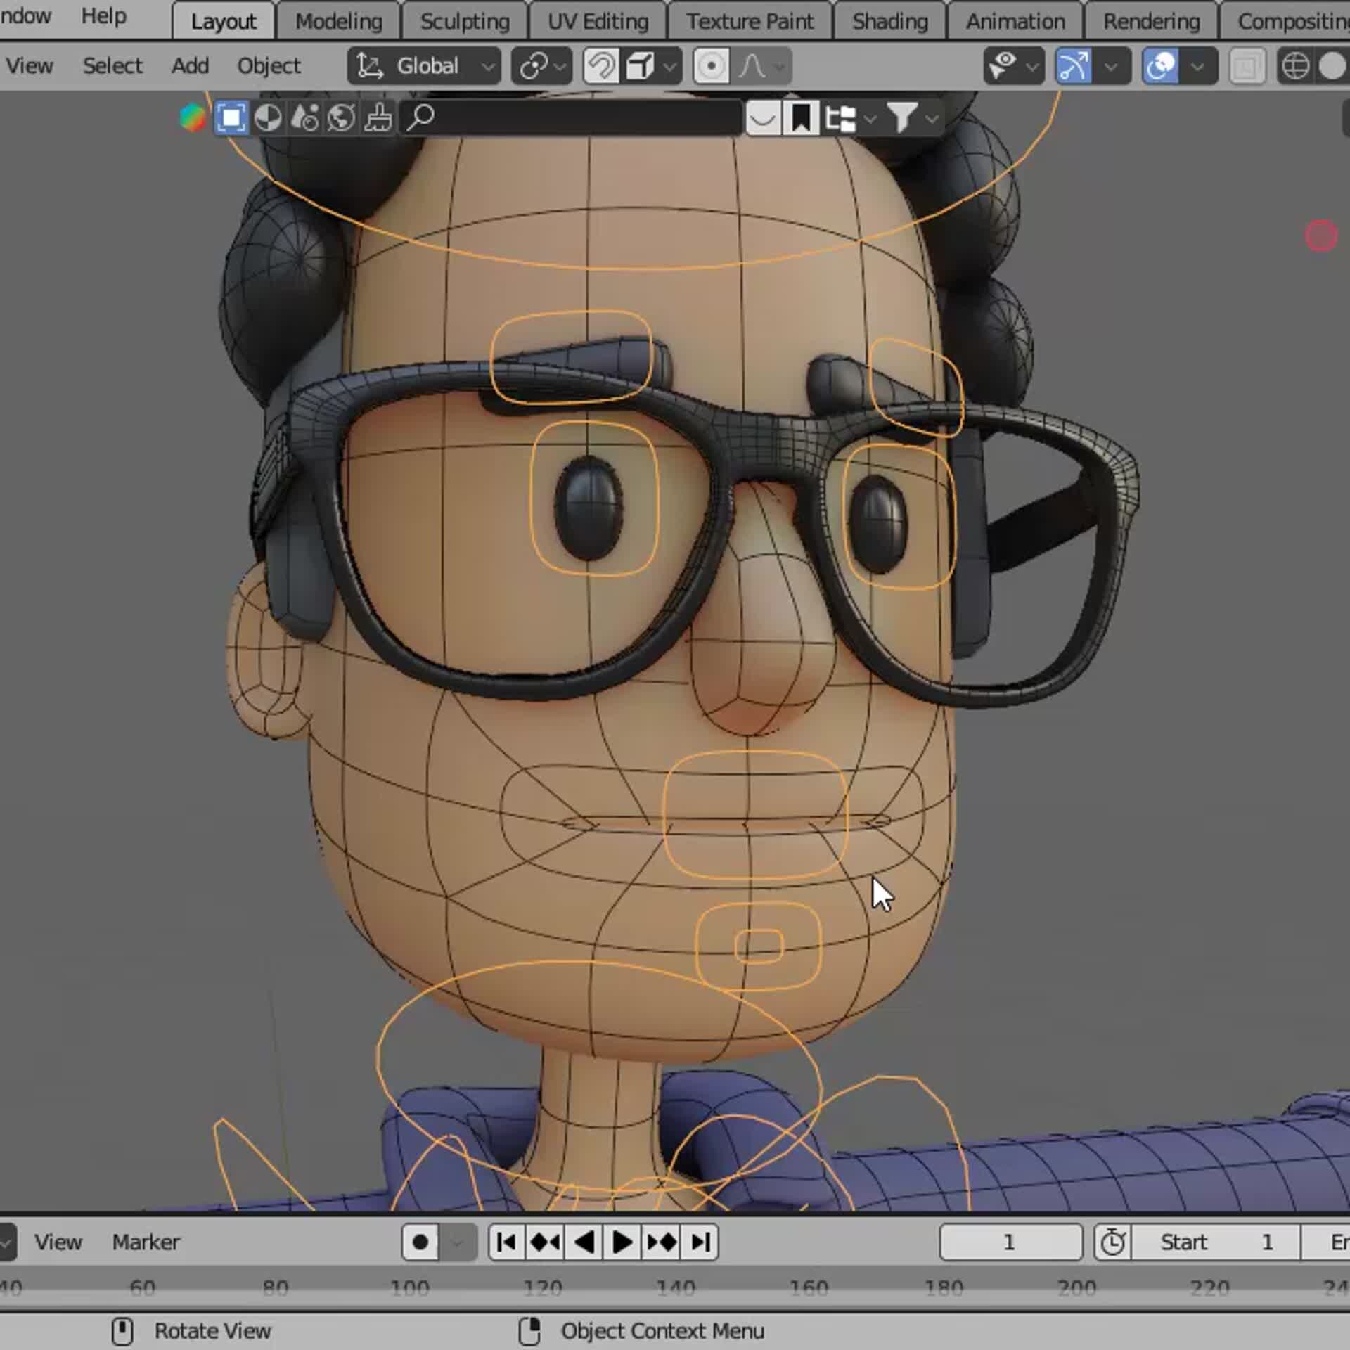1350x1350 pixels.
Task: Open the Global transform orientation dropdown
Action: (425, 65)
